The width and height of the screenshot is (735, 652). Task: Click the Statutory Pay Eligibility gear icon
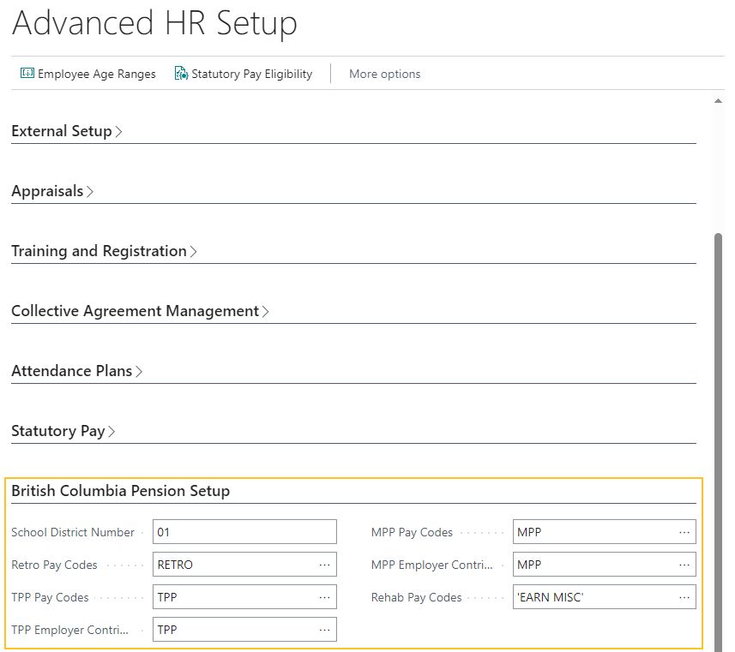180,74
